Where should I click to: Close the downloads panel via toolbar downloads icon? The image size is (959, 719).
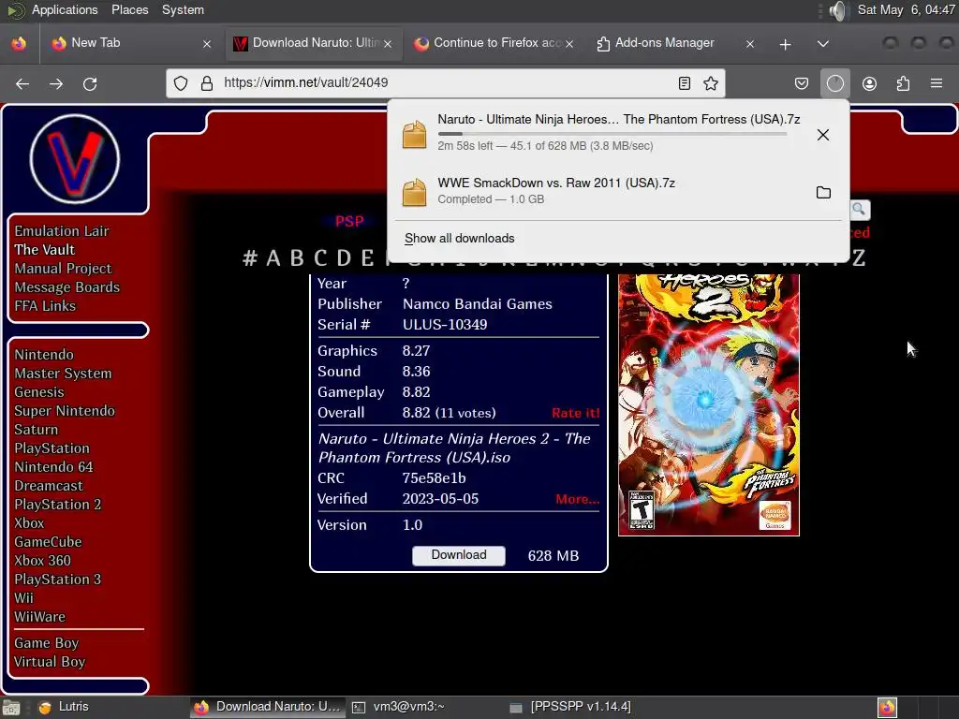click(834, 83)
